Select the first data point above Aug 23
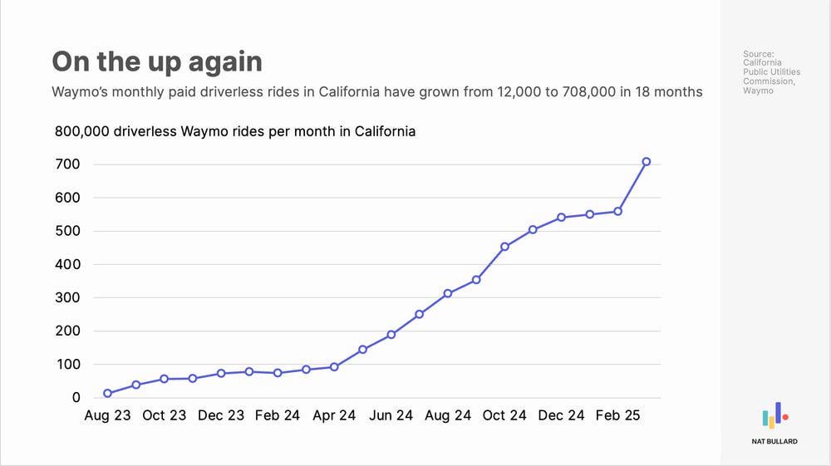 point(107,394)
